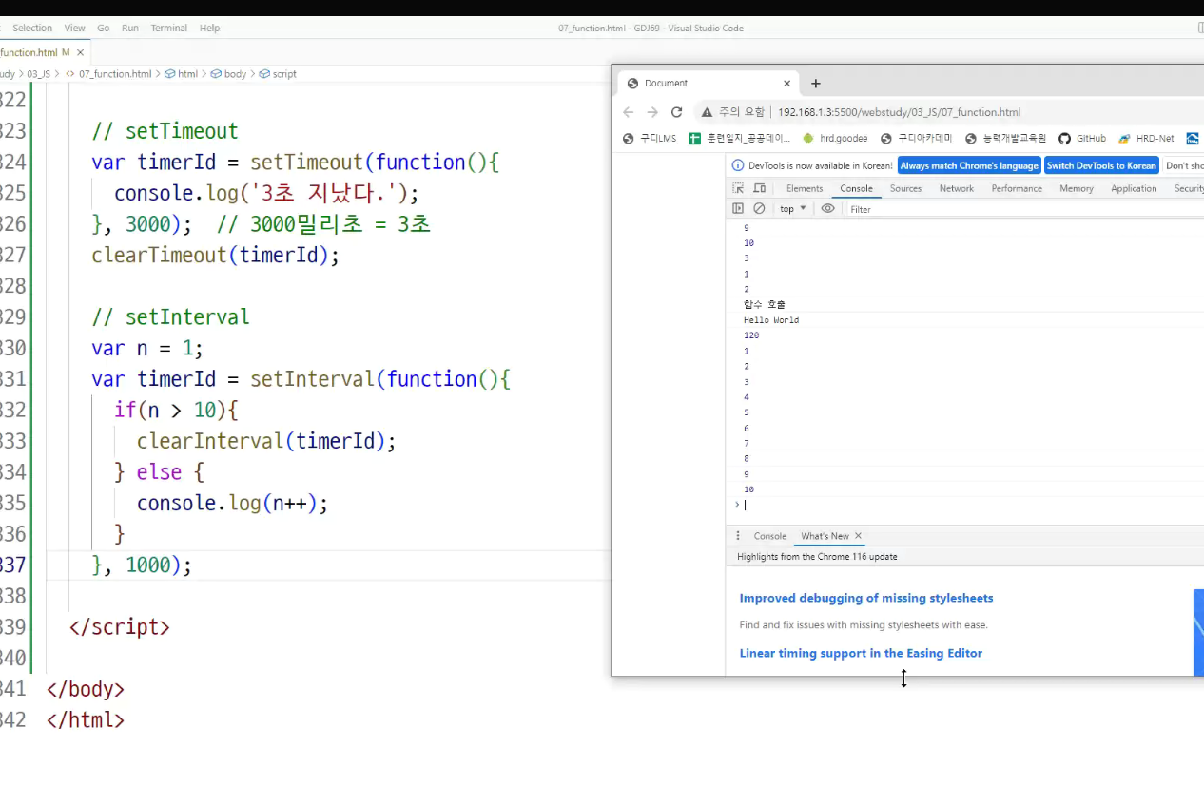Clear the console with the ban icon

(x=759, y=208)
